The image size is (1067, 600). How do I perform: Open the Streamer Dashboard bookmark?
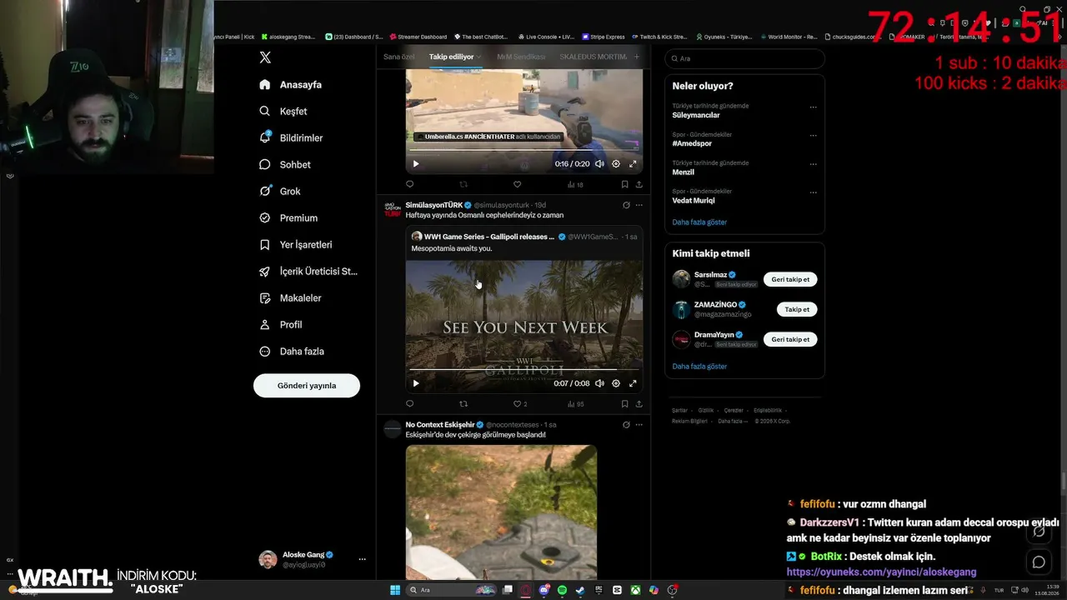[x=418, y=37]
